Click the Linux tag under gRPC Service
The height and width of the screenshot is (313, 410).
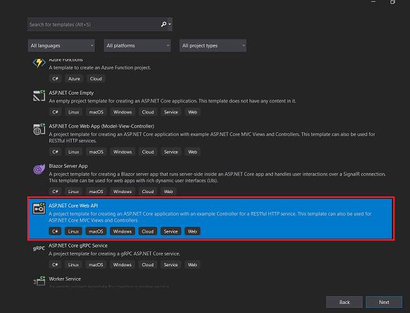tap(73, 265)
